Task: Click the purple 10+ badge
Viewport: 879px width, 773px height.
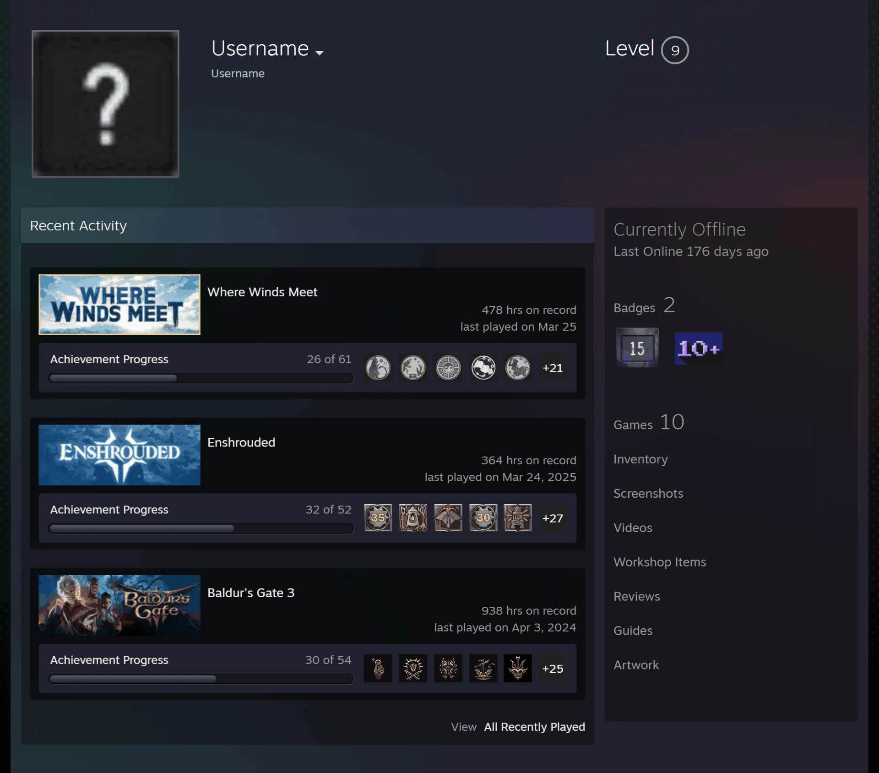Action: pos(699,348)
